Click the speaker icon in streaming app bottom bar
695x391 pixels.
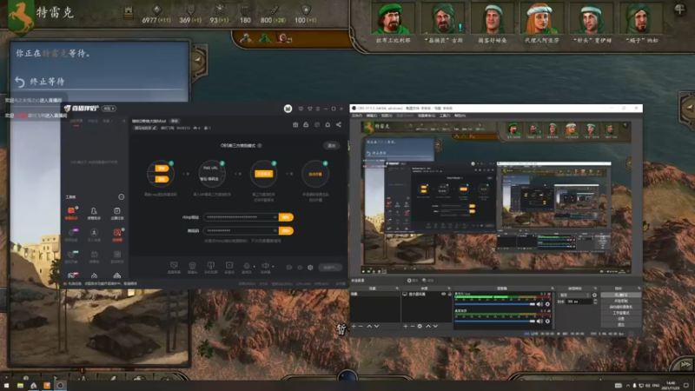(x=265, y=267)
